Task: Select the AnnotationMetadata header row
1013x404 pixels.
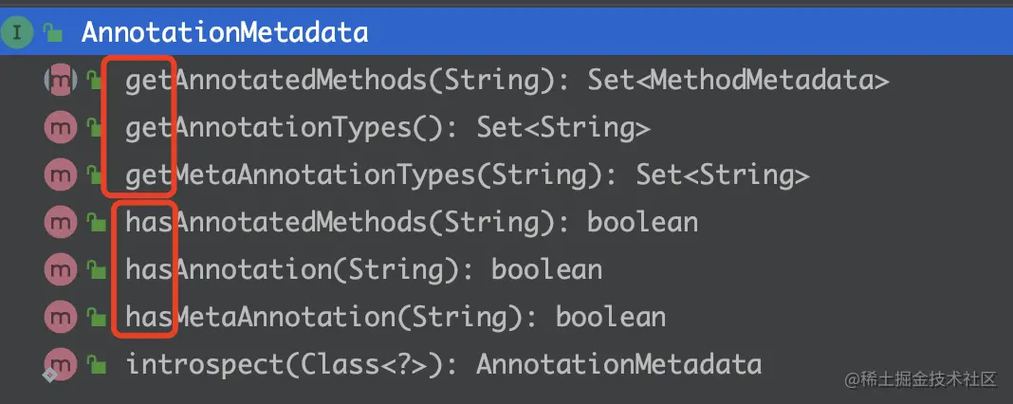Action: tap(225, 33)
